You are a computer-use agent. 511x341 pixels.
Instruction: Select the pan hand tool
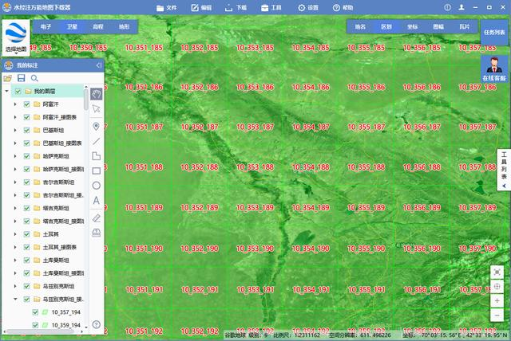click(x=96, y=94)
